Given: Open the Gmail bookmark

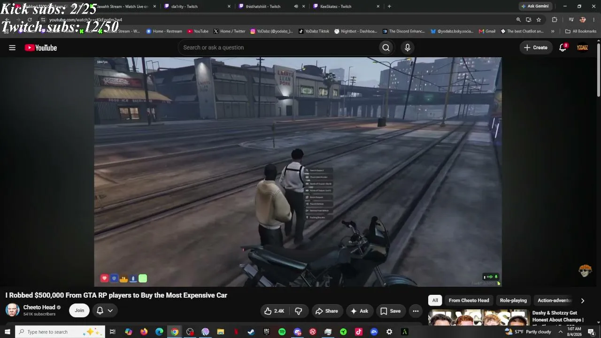Looking at the screenshot, I should tap(487, 31).
